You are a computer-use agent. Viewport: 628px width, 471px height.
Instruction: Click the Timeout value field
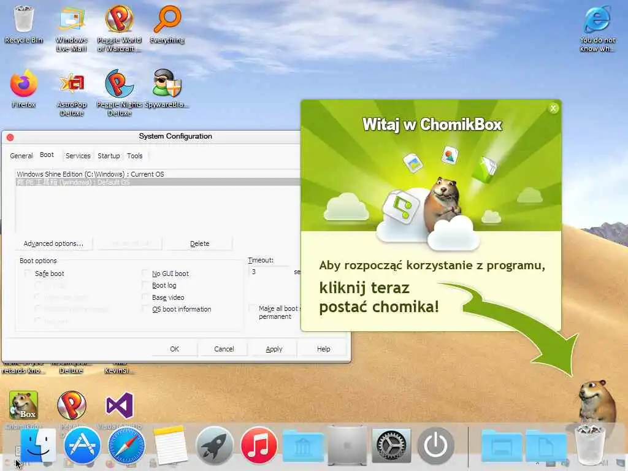pyautogui.click(x=270, y=272)
